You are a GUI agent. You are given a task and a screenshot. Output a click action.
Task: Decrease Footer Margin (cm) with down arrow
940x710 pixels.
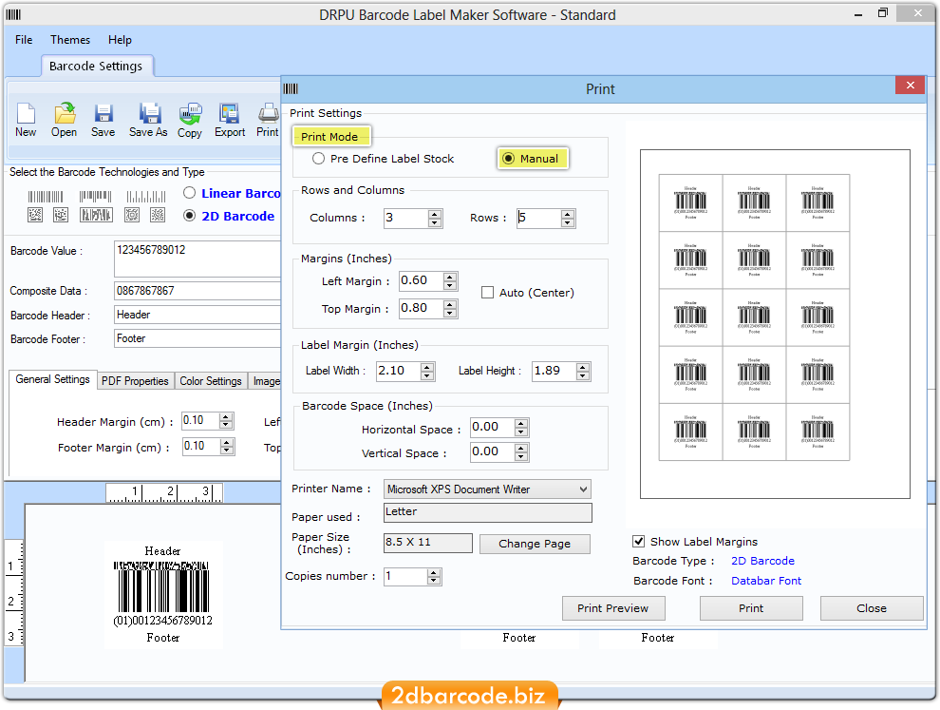(x=226, y=451)
